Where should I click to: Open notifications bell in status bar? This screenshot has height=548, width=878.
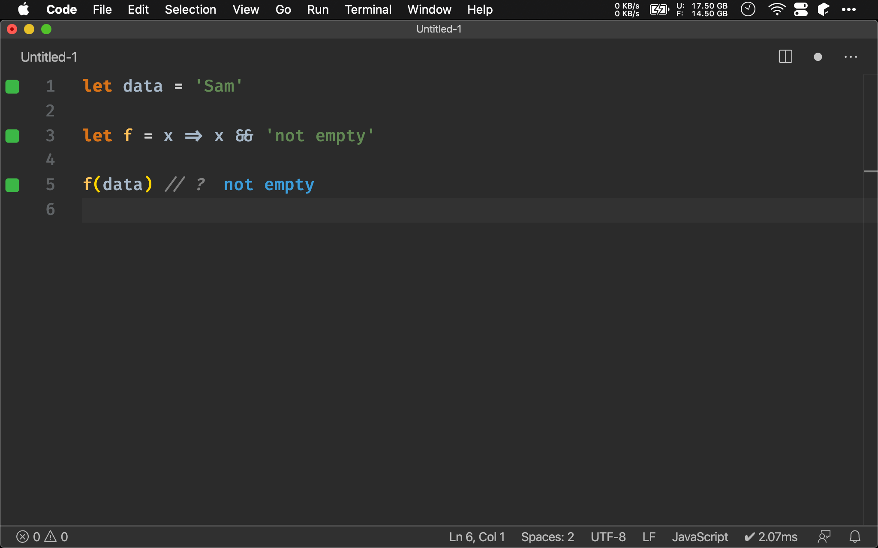(x=855, y=536)
